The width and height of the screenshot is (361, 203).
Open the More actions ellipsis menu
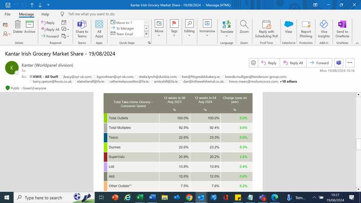tap(350, 63)
